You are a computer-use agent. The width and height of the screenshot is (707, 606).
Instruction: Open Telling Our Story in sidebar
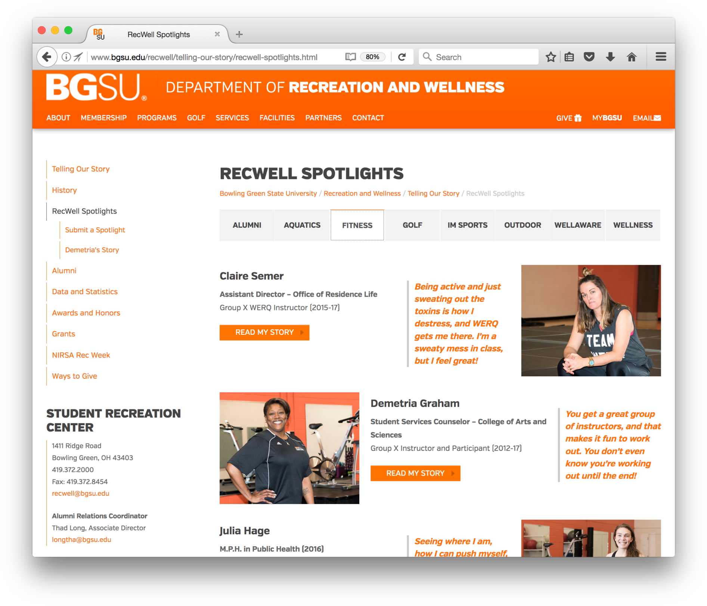point(81,169)
